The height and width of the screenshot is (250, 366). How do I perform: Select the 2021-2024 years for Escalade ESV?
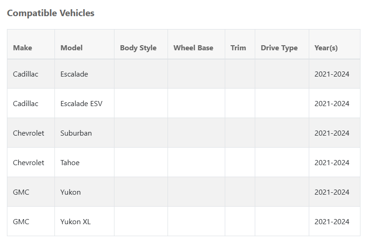(332, 103)
